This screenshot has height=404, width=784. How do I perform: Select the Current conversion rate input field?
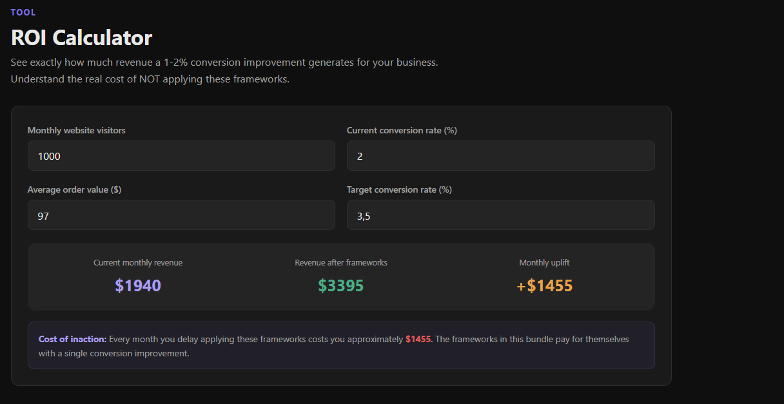(x=501, y=156)
